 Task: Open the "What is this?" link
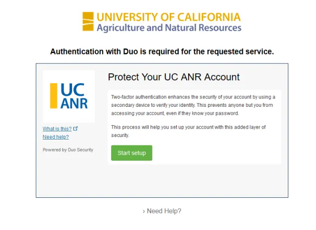coord(57,129)
